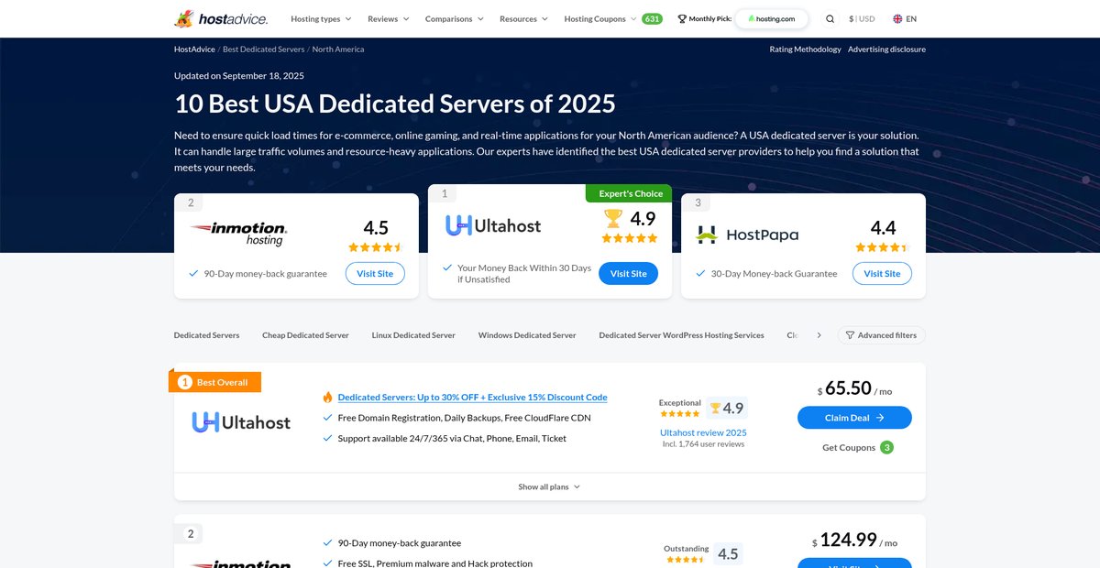This screenshot has height=568, width=1100.
Task: Click 'Updated on September 18, 2025' text
Action: pyautogui.click(x=239, y=75)
